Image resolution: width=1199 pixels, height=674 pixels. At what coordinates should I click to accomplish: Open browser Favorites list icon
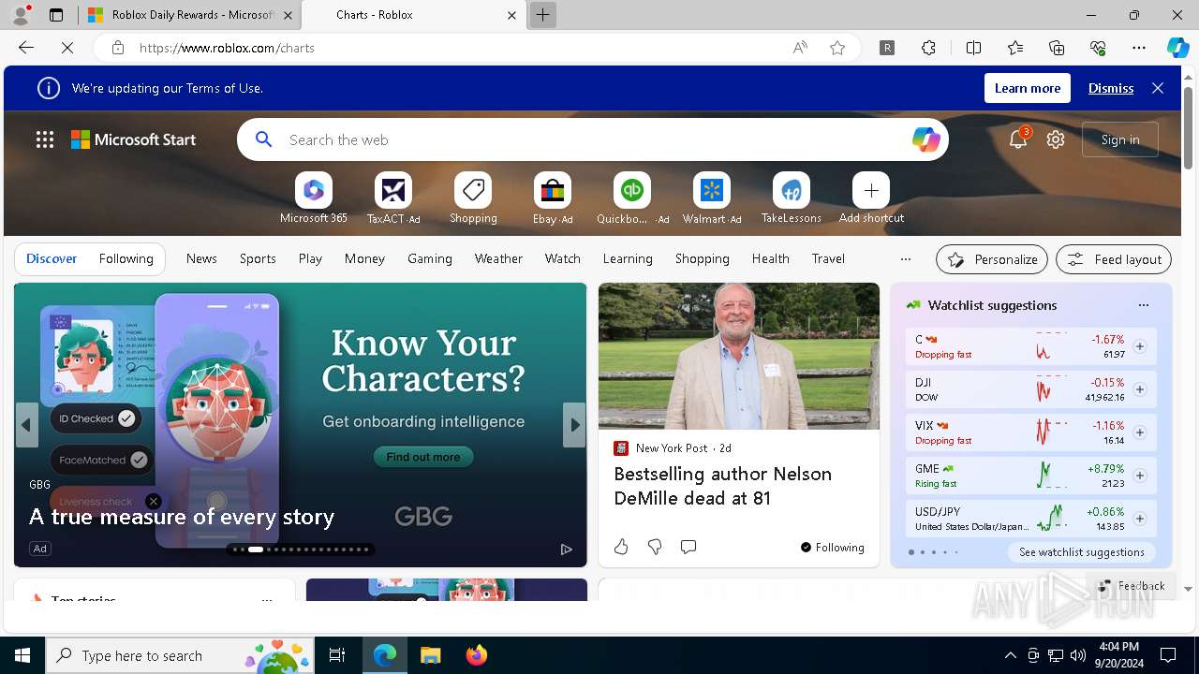(1015, 48)
